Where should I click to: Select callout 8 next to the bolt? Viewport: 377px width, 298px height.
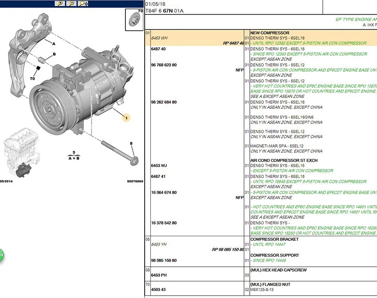(x=131, y=143)
